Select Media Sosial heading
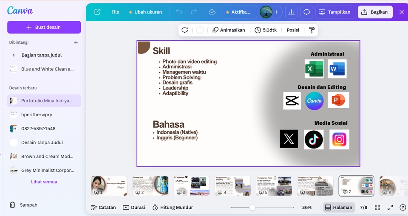This screenshot has width=408, height=216. [x=331, y=123]
